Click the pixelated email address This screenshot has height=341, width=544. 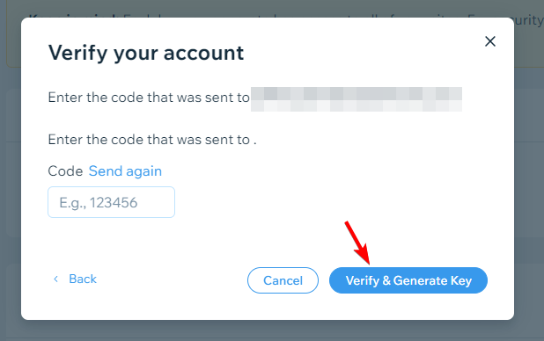click(x=357, y=99)
